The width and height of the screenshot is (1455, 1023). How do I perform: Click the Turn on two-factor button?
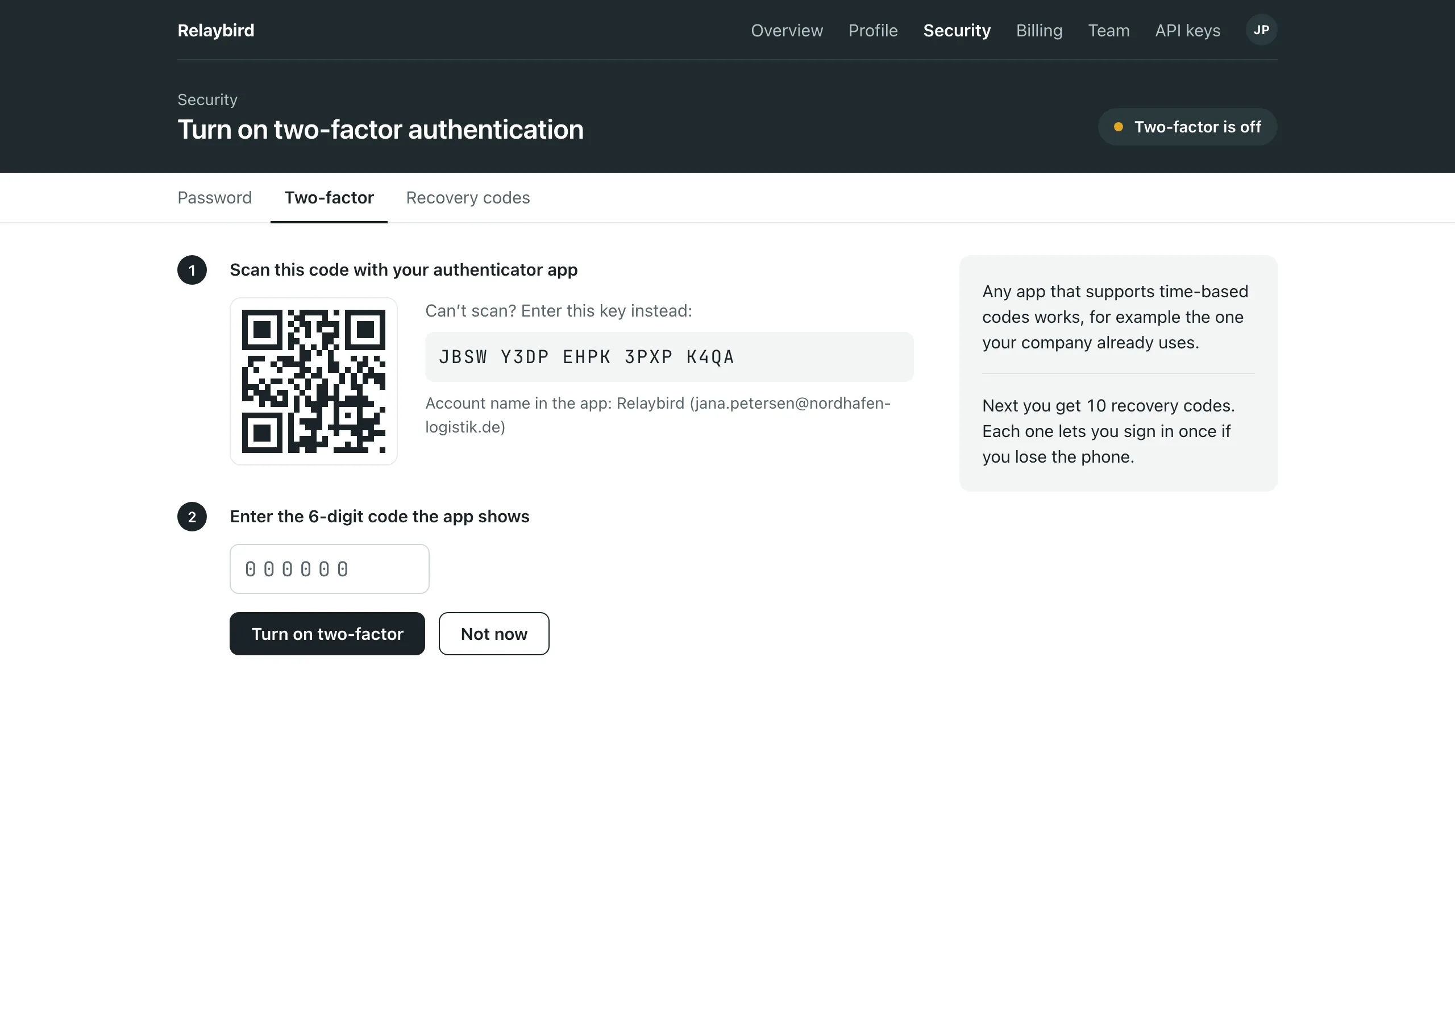tap(327, 633)
